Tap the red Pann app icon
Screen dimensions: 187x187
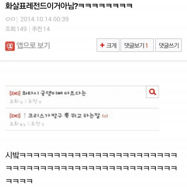click(10, 46)
